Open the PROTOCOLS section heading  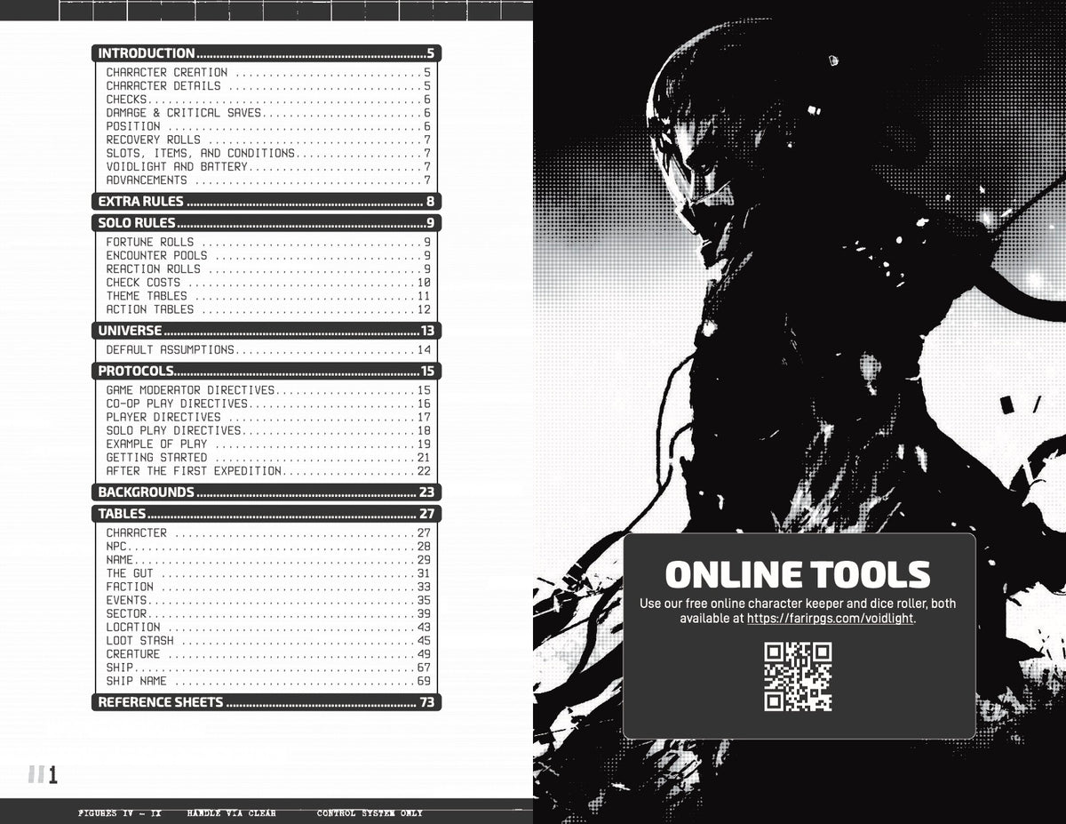coord(266,372)
